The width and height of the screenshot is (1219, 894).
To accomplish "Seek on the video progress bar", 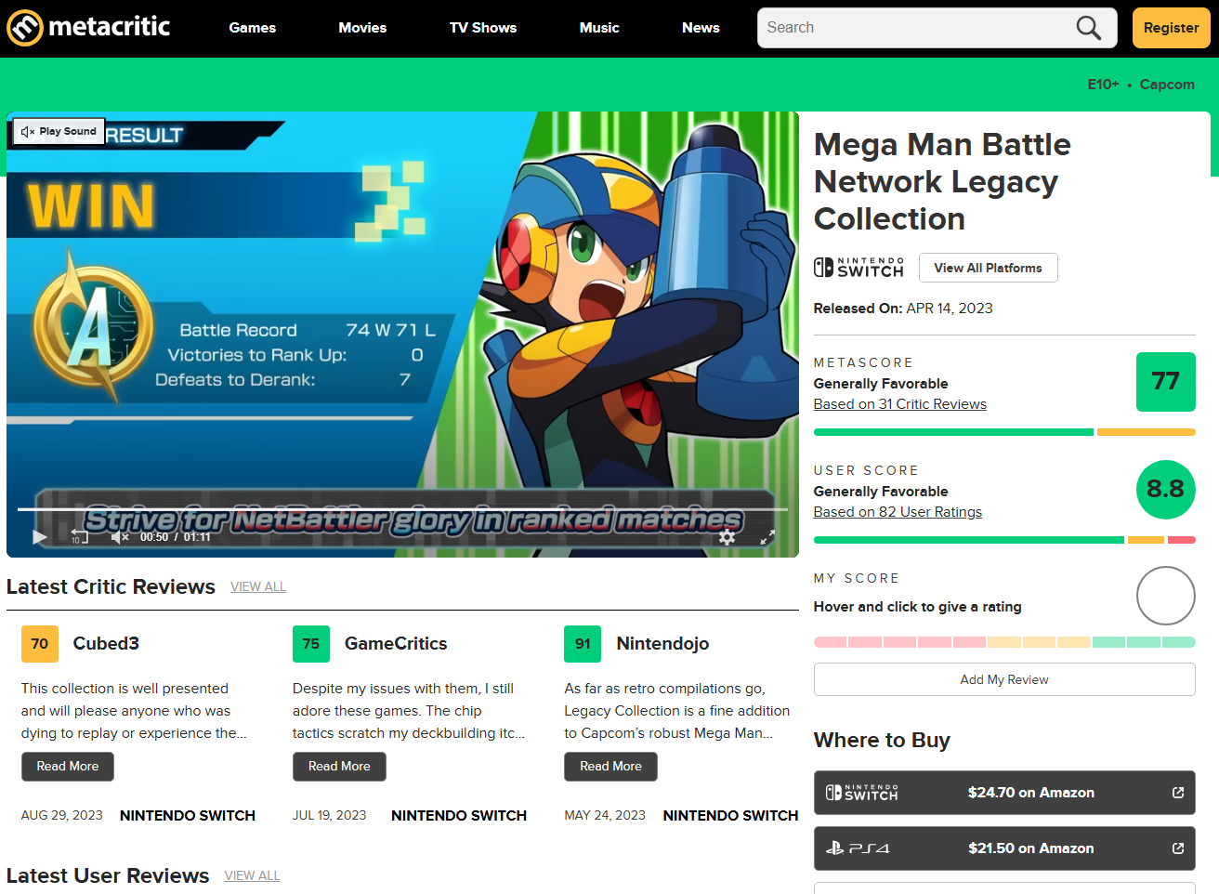I will click(x=402, y=509).
